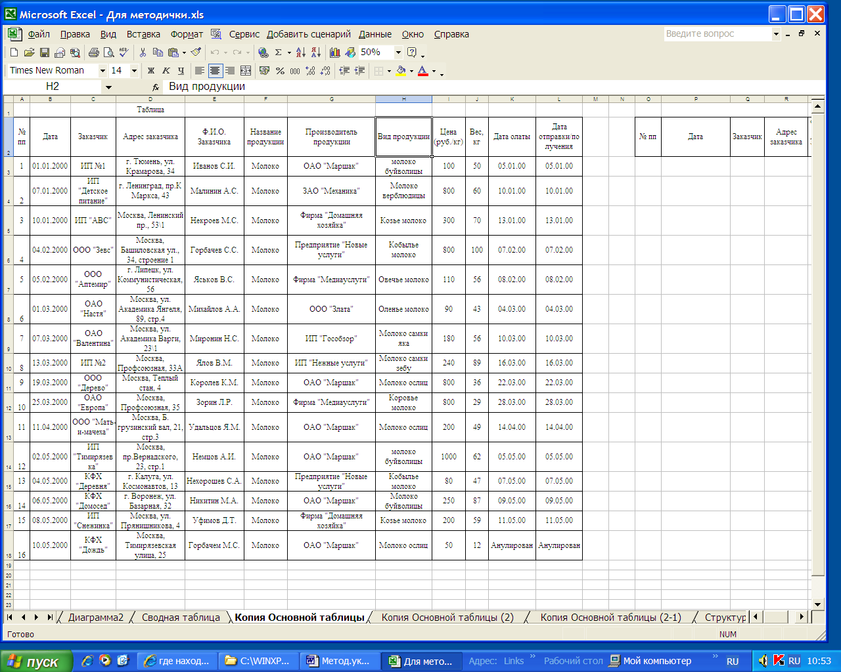This screenshot has height=672, width=841.
Task: Open the font size dropdown
Action: pos(134,70)
